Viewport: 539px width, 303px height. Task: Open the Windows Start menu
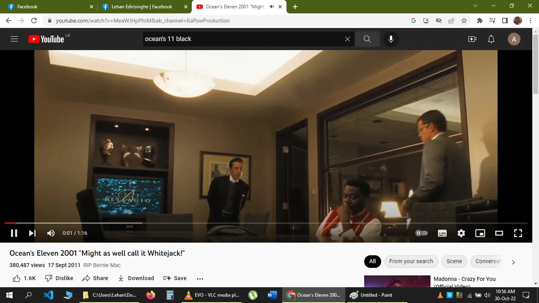[9, 295]
